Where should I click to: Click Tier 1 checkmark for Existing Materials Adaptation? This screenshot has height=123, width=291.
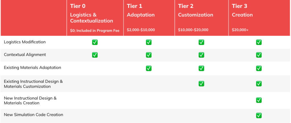[149, 68]
